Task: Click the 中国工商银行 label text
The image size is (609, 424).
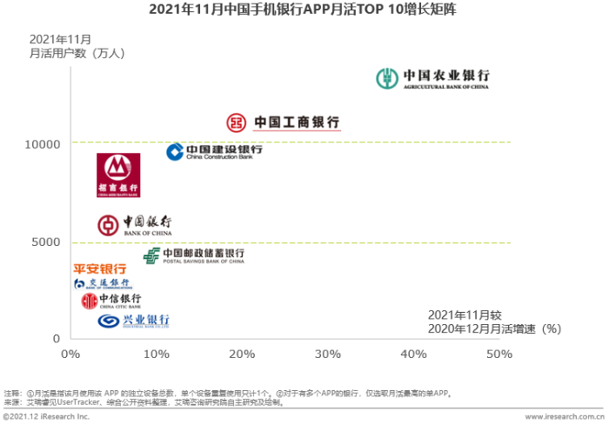Action: (298, 123)
